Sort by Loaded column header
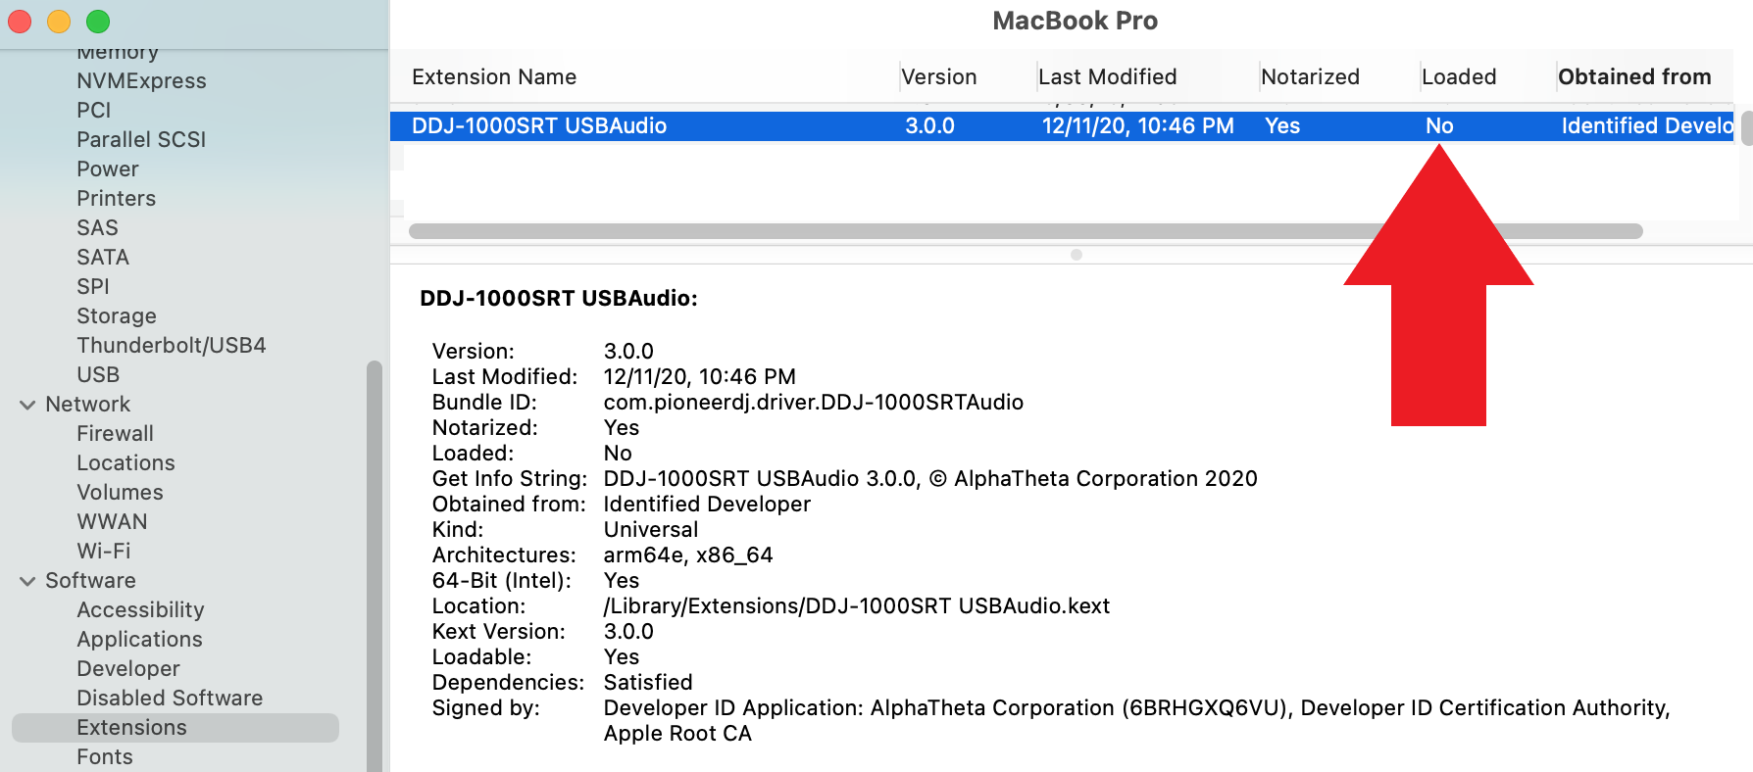This screenshot has height=772, width=1753. click(x=1459, y=77)
